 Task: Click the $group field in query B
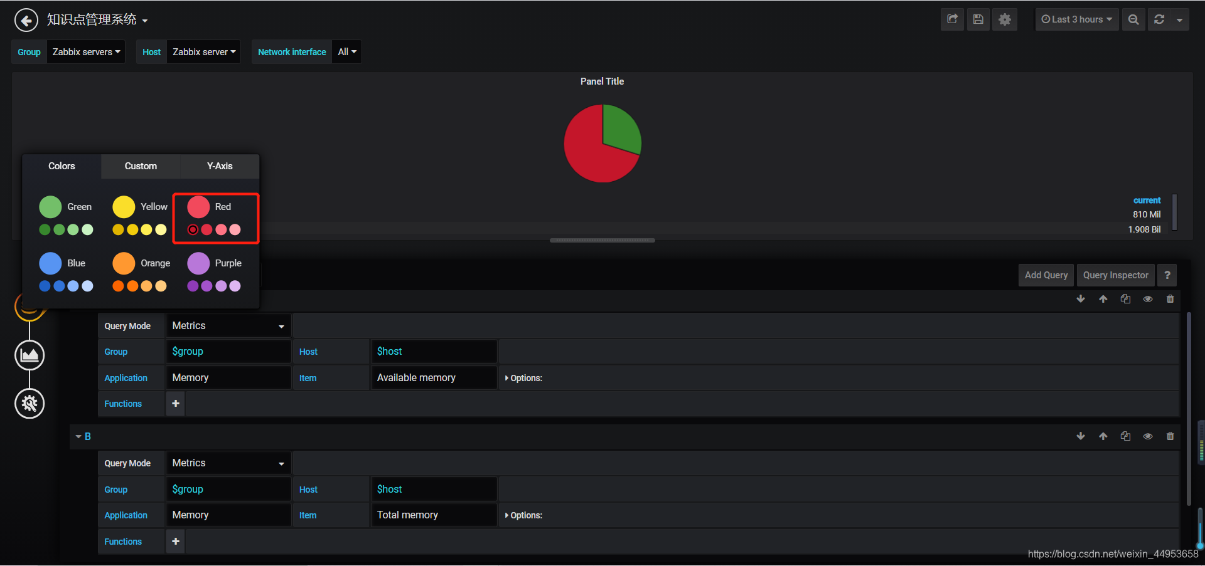(x=228, y=490)
